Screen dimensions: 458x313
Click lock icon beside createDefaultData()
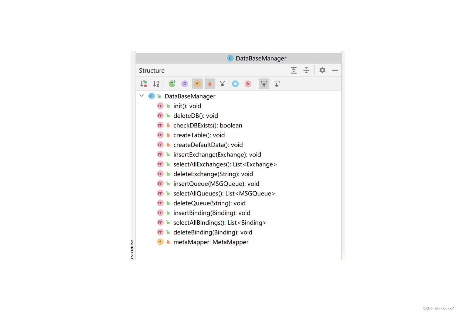[168, 145]
